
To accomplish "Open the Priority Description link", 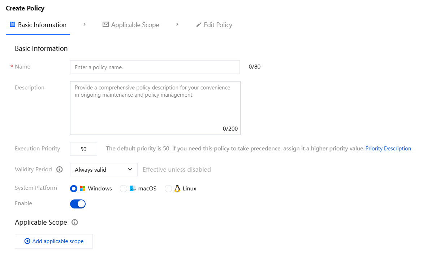I will pos(388,149).
